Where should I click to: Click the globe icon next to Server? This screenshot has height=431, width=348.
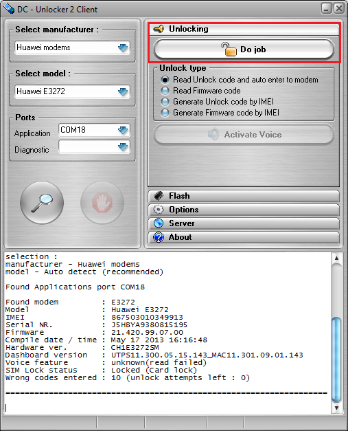pos(159,223)
